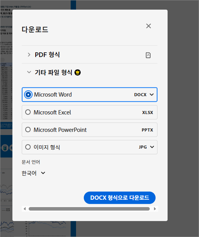Click the 다운로드 dialog title
Image resolution: width=199 pixels, height=237 pixels.
35,29
